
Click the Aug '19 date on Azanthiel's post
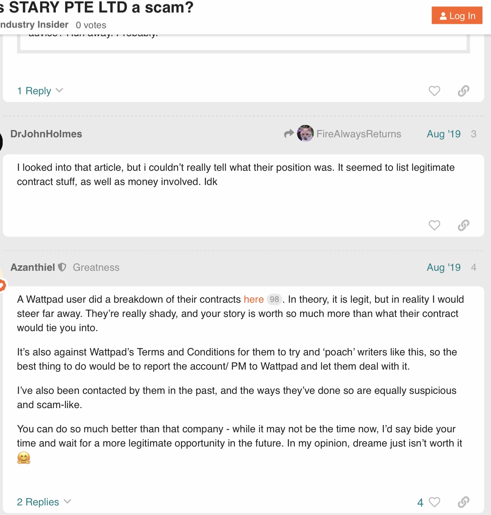pos(443,267)
